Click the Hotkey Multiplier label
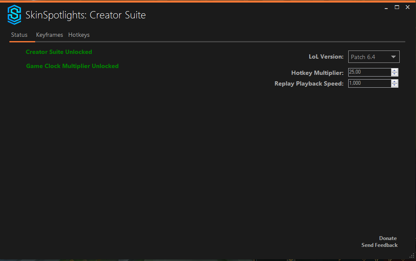The image size is (416, 261). [317, 73]
